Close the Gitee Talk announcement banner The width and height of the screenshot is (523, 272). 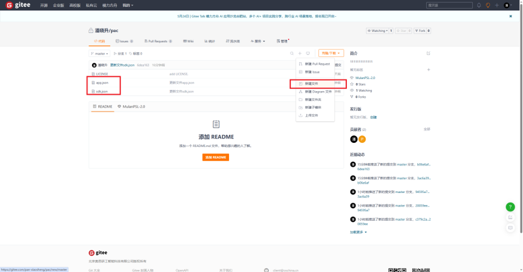(x=517, y=16)
